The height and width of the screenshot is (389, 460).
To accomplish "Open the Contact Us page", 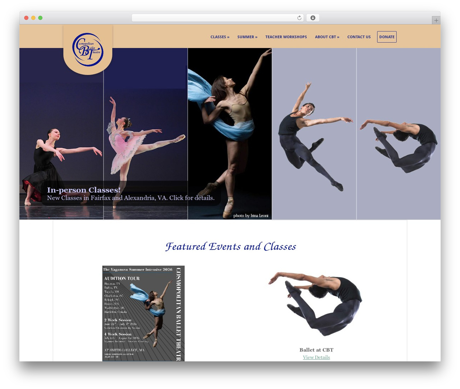I will pyautogui.click(x=359, y=37).
